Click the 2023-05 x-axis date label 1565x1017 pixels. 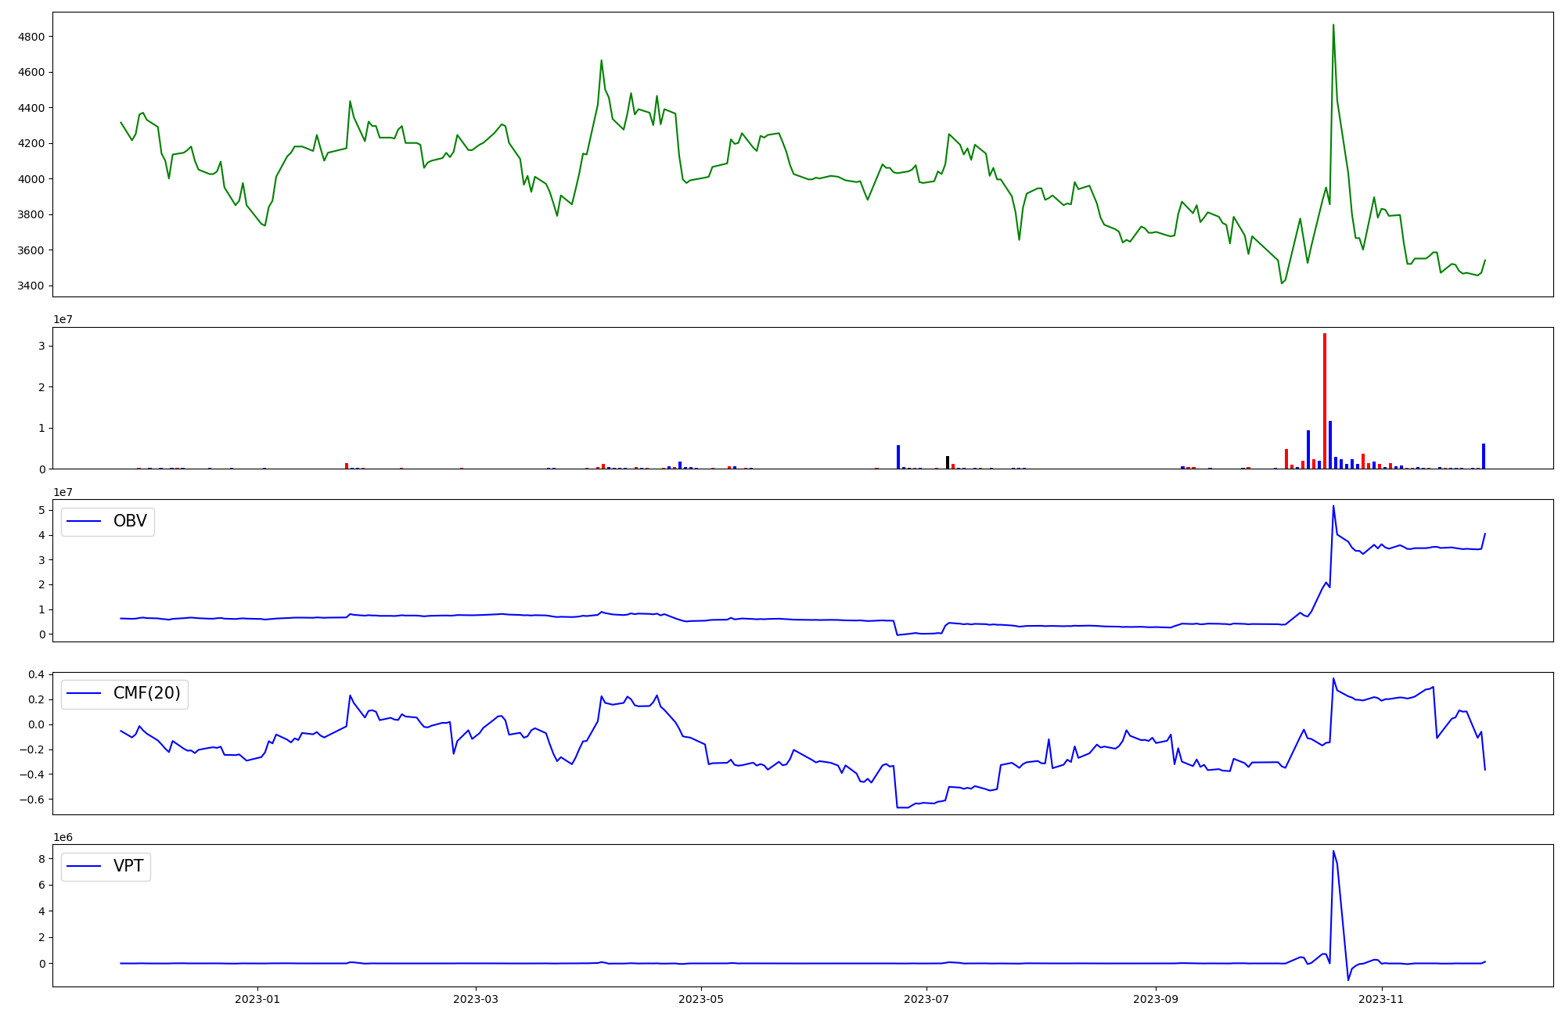coord(701,999)
